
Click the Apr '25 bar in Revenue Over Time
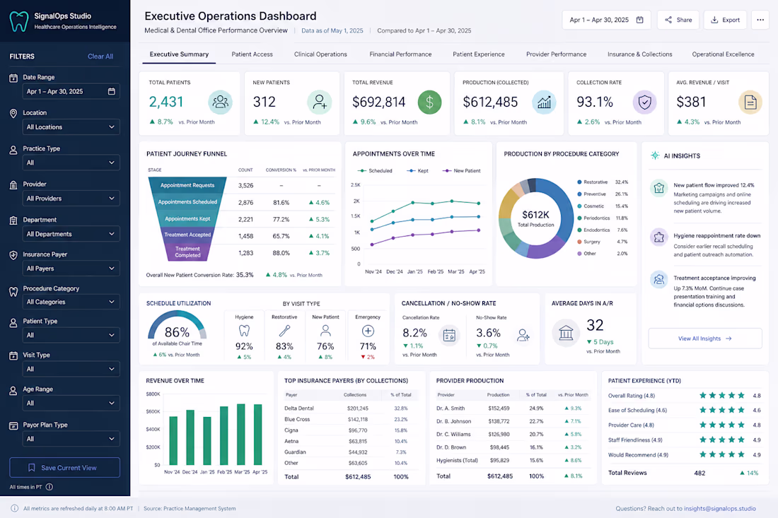pyautogui.click(x=258, y=435)
